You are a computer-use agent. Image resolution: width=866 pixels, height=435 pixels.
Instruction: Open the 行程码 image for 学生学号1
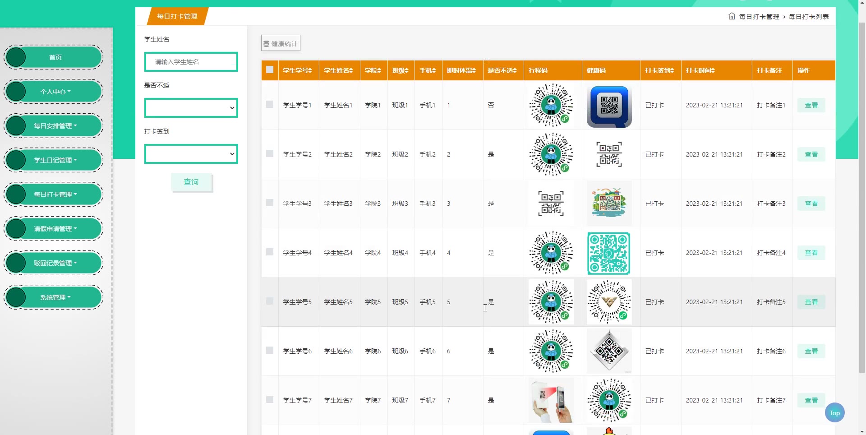coord(551,105)
